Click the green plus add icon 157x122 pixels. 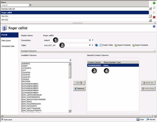coord(154,3)
